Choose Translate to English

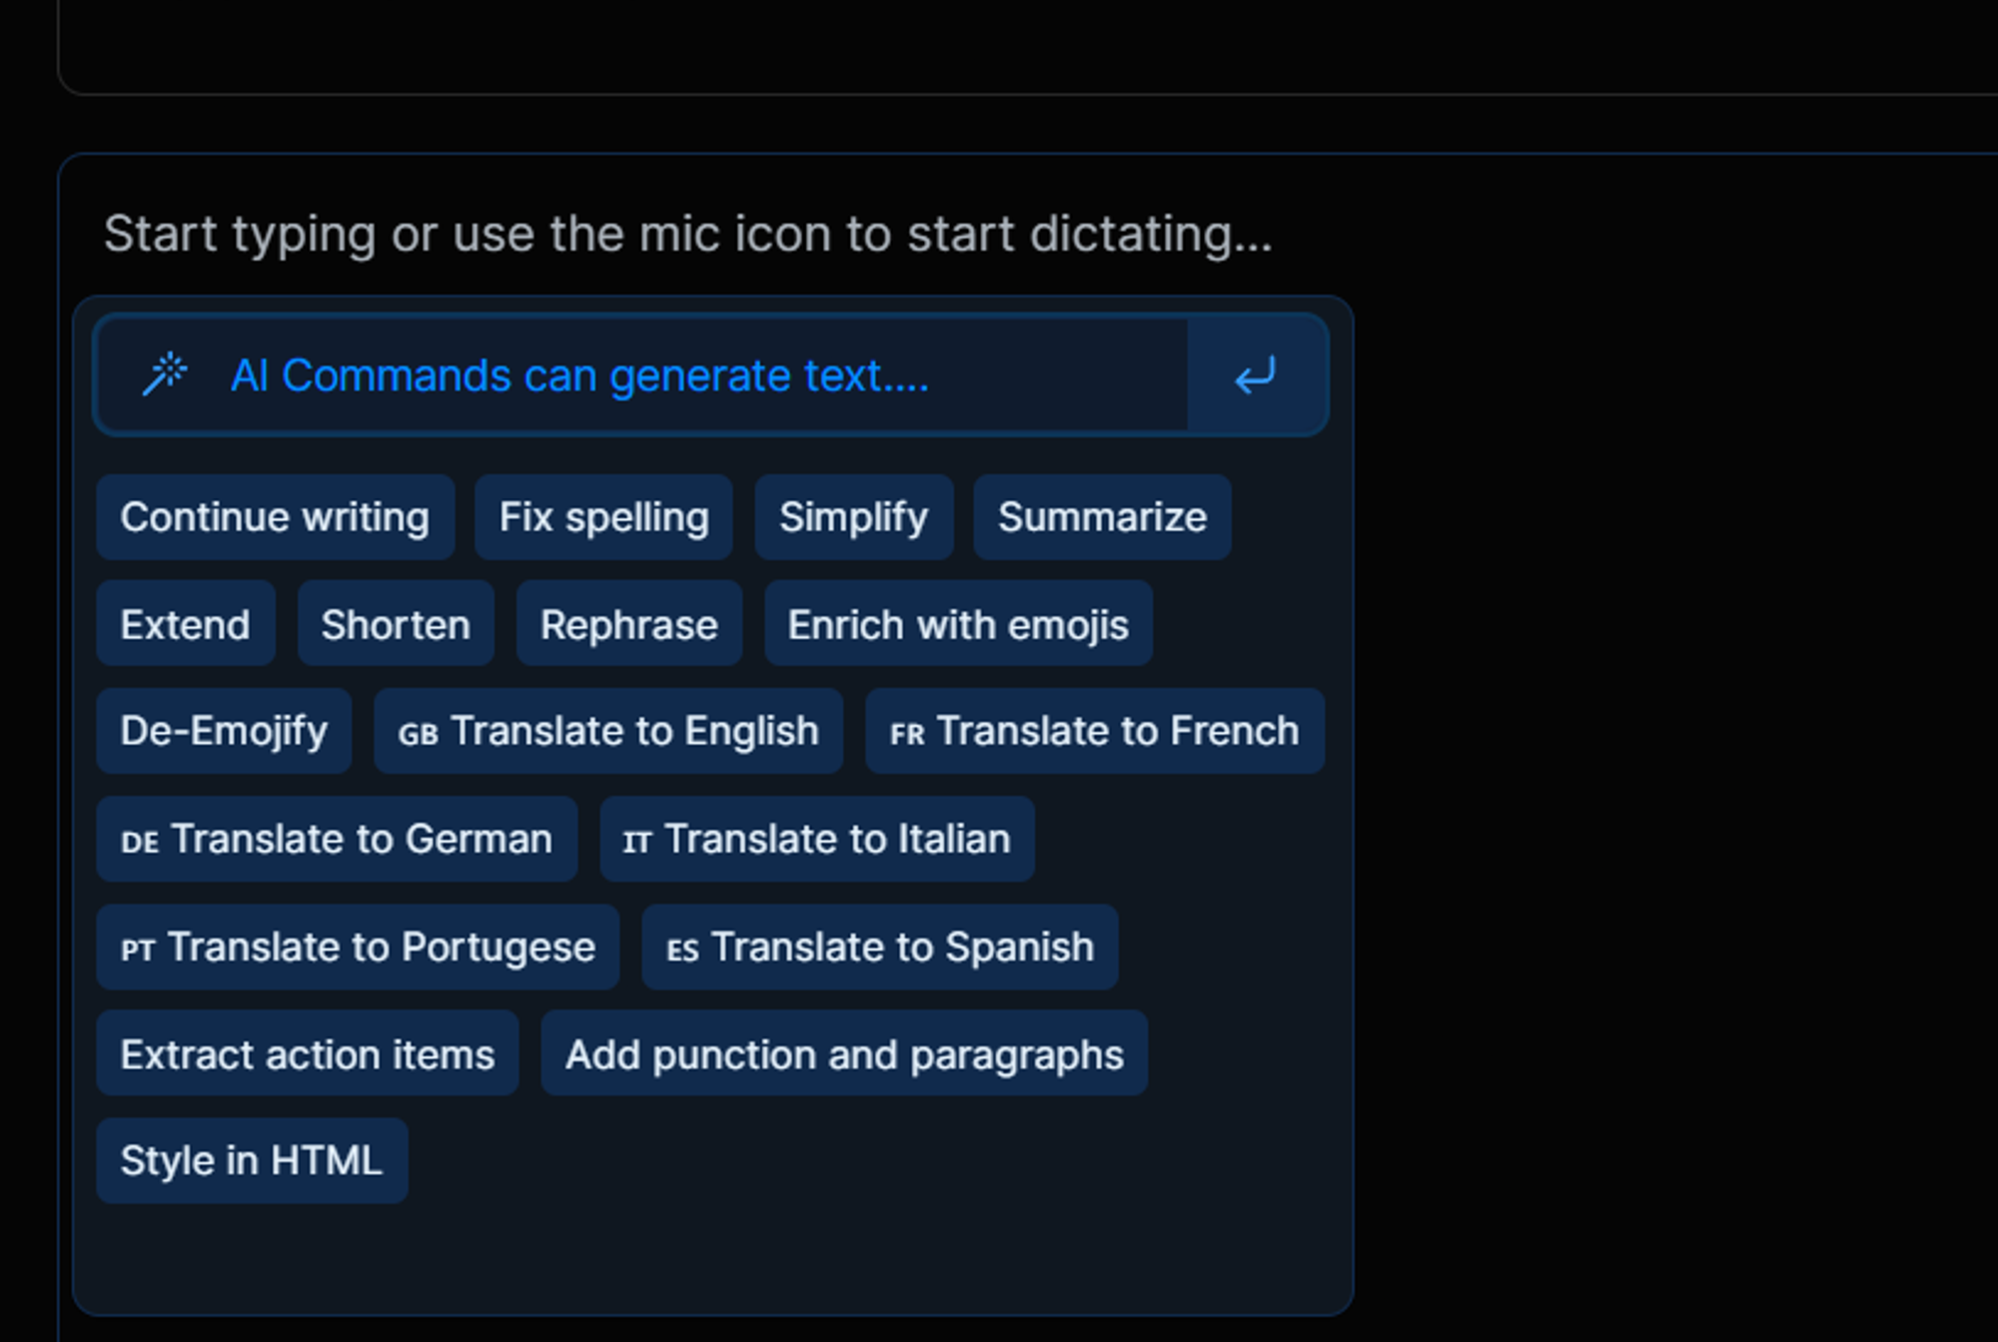coord(607,731)
